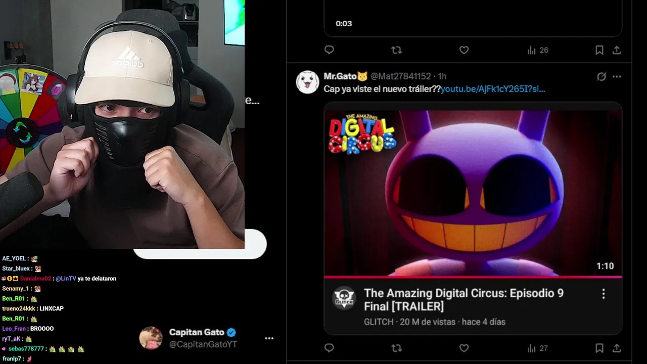647x364 pixels.
Task: Open Capitan Gato account options menu
Action: pos(269,338)
